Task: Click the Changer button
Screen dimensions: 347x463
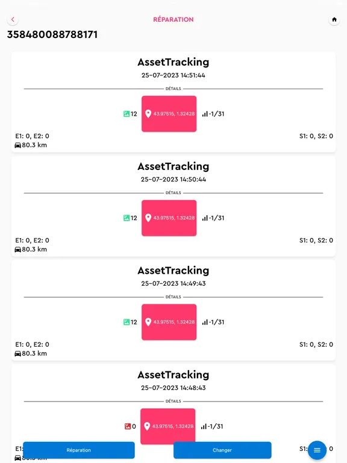Action: [x=222, y=450]
